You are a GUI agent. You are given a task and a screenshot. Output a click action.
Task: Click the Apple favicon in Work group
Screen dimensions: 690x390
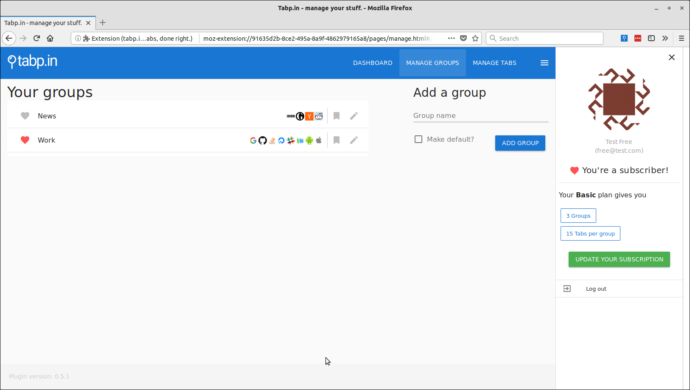(319, 140)
